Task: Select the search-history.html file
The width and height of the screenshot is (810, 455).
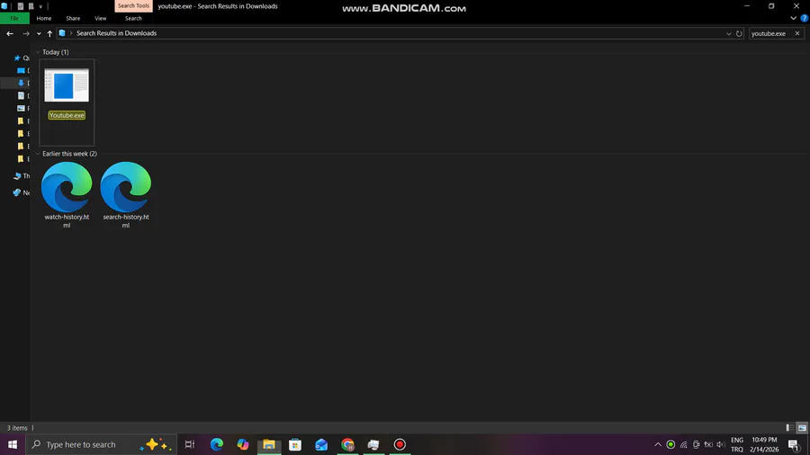Action: click(125, 195)
